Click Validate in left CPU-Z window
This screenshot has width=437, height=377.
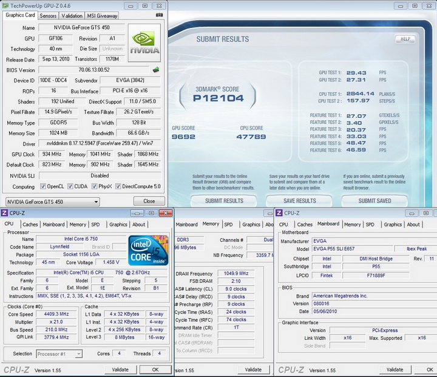coord(120,370)
